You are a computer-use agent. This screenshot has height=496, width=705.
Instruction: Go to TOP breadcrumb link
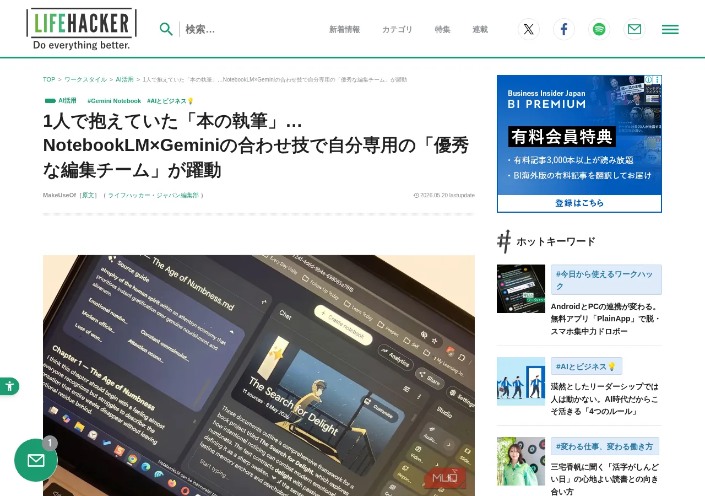tap(49, 79)
